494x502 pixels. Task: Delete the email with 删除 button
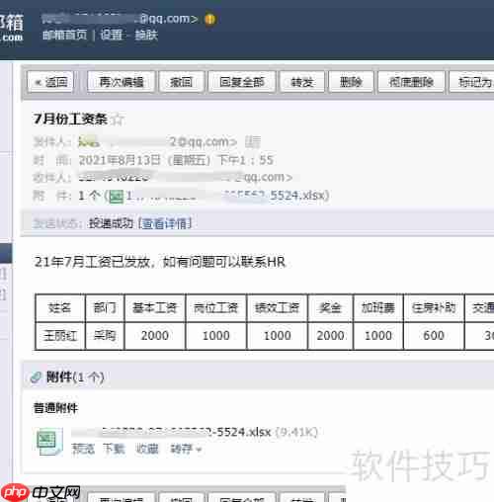tap(351, 82)
